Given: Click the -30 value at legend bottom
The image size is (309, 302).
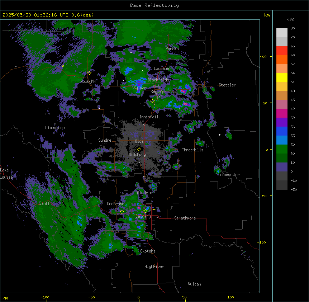Looking at the screenshot, I should coord(294,189).
